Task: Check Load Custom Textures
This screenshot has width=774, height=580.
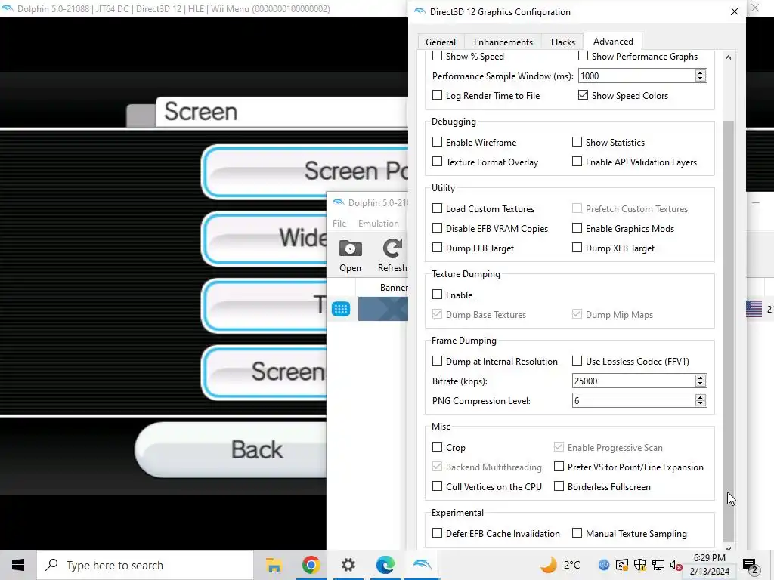Action: (438, 208)
